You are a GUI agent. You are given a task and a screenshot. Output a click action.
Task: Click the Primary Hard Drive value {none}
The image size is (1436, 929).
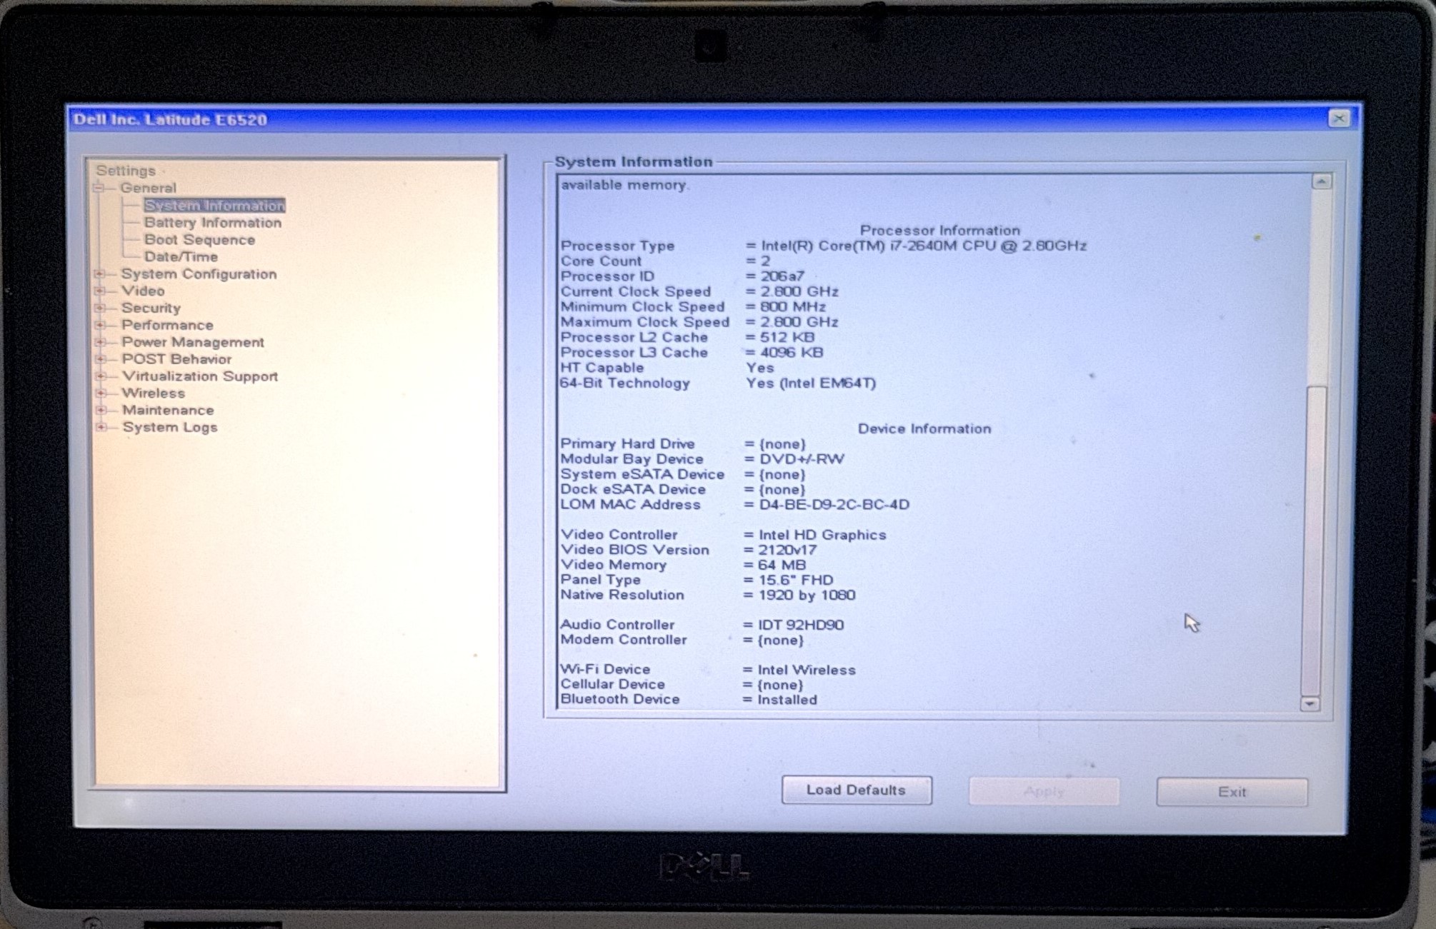[782, 444]
